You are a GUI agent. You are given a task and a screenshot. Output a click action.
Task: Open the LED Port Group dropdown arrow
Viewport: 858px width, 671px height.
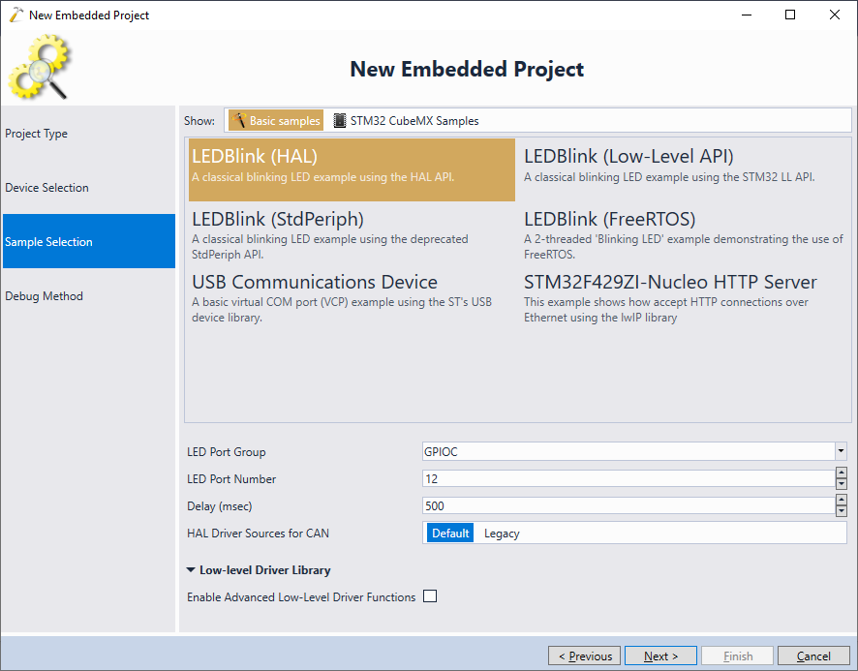click(x=841, y=451)
